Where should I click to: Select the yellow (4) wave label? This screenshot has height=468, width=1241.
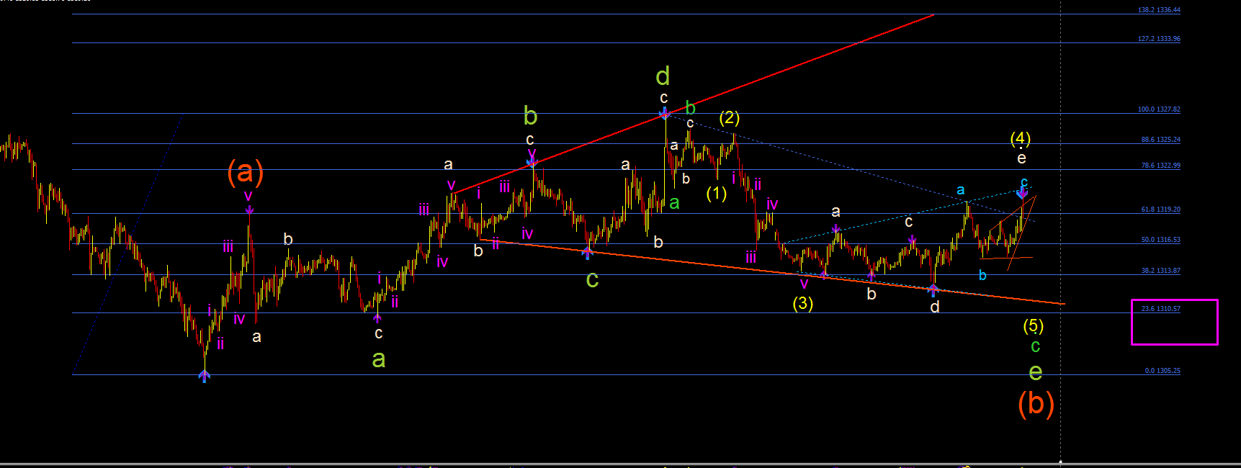click(x=1020, y=138)
